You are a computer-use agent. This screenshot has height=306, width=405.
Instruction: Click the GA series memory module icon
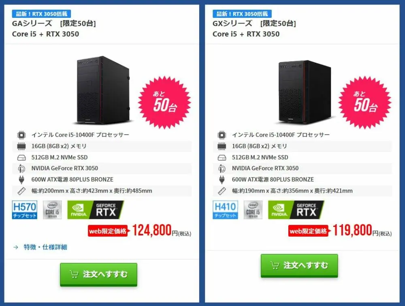point(21,146)
